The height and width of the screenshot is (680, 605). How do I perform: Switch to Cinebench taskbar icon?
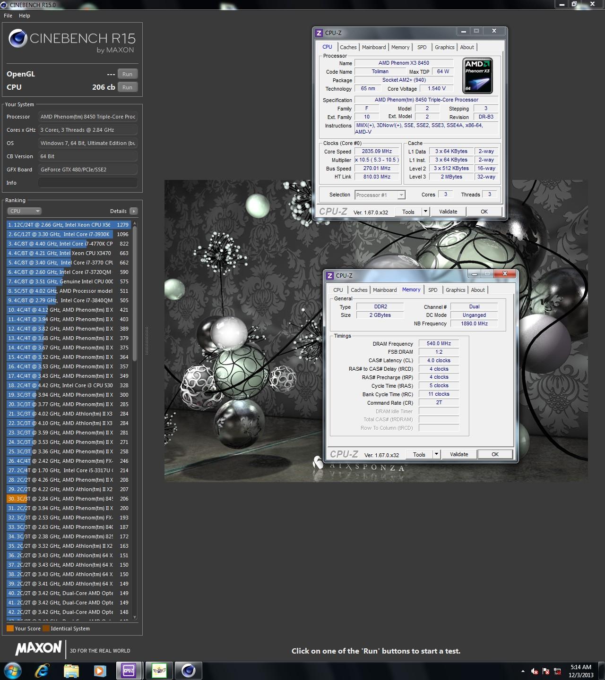188,671
